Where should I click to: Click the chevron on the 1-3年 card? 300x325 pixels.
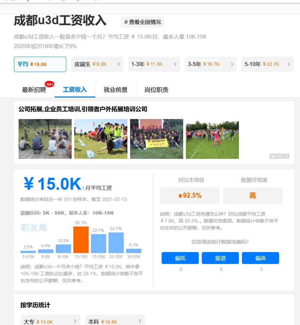(x=175, y=64)
